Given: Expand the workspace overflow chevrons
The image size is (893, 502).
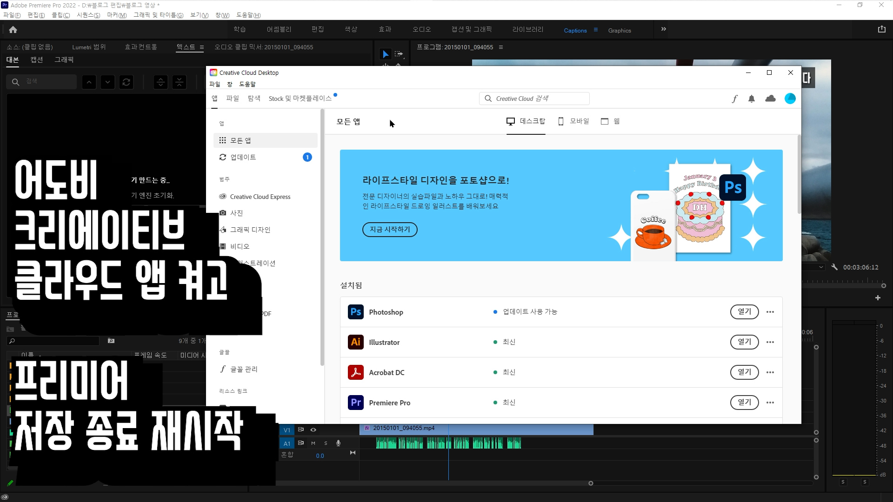Looking at the screenshot, I should click(x=664, y=29).
